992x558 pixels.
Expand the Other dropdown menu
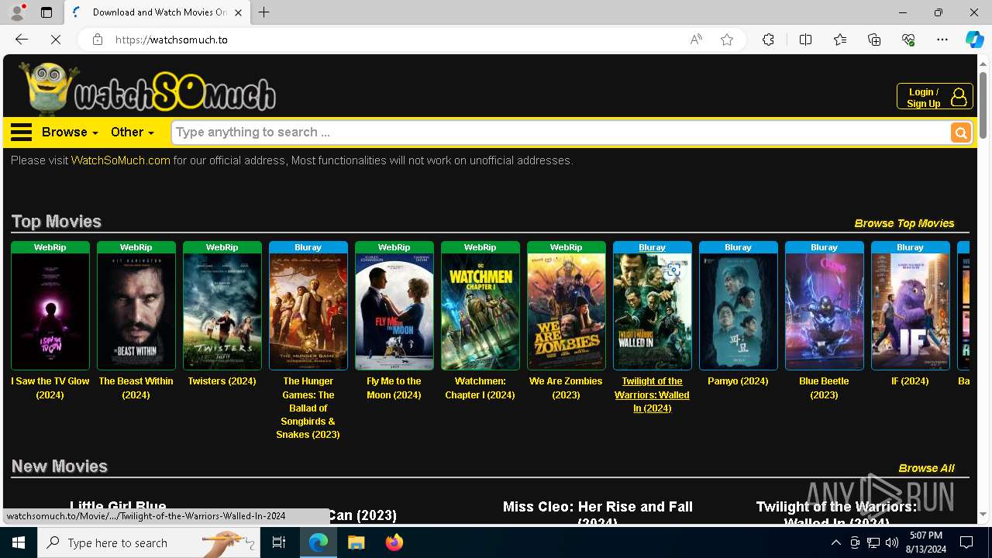click(132, 132)
